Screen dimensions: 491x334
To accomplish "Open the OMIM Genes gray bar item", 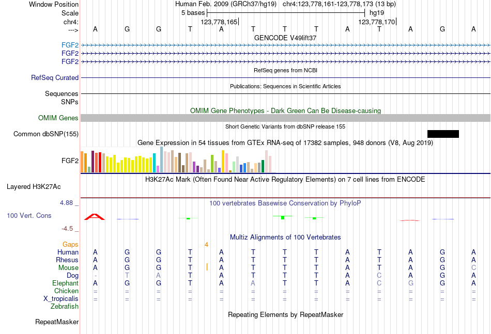I will pyautogui.click(x=285, y=118).
